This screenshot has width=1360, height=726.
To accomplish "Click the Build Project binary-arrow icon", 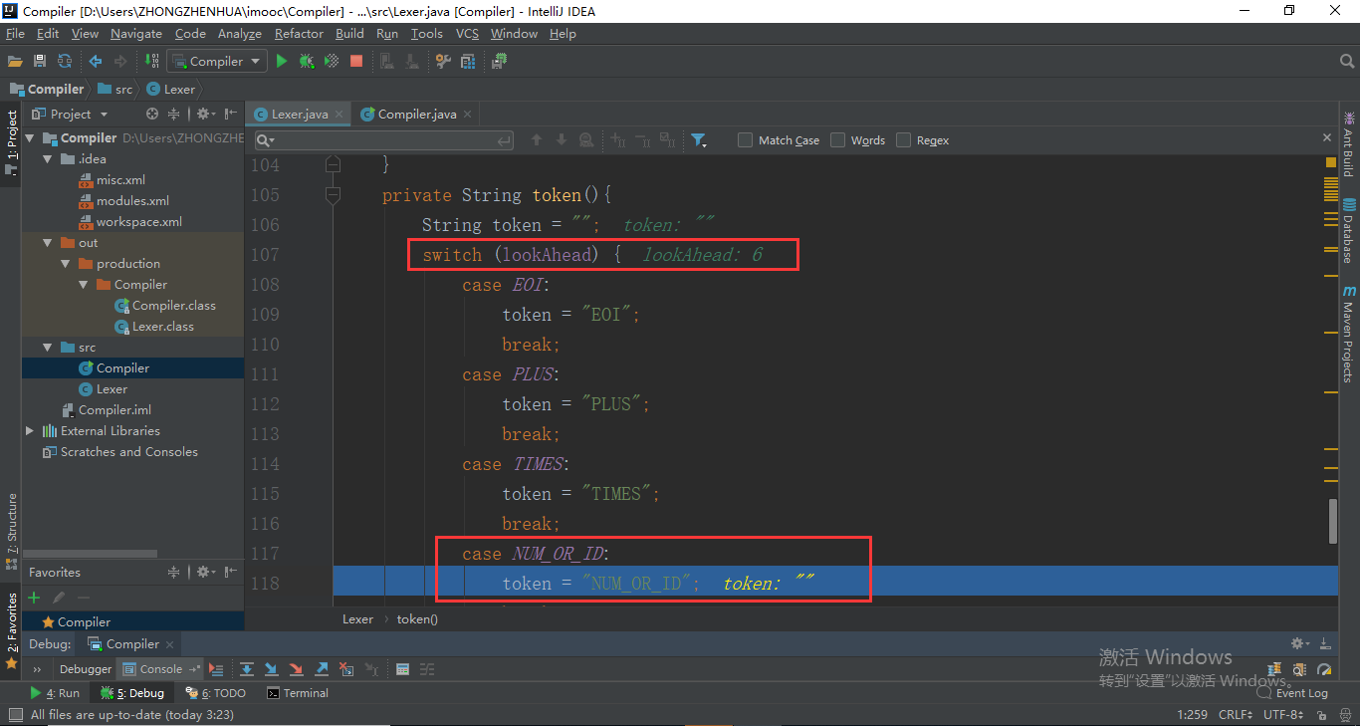I will [152, 61].
